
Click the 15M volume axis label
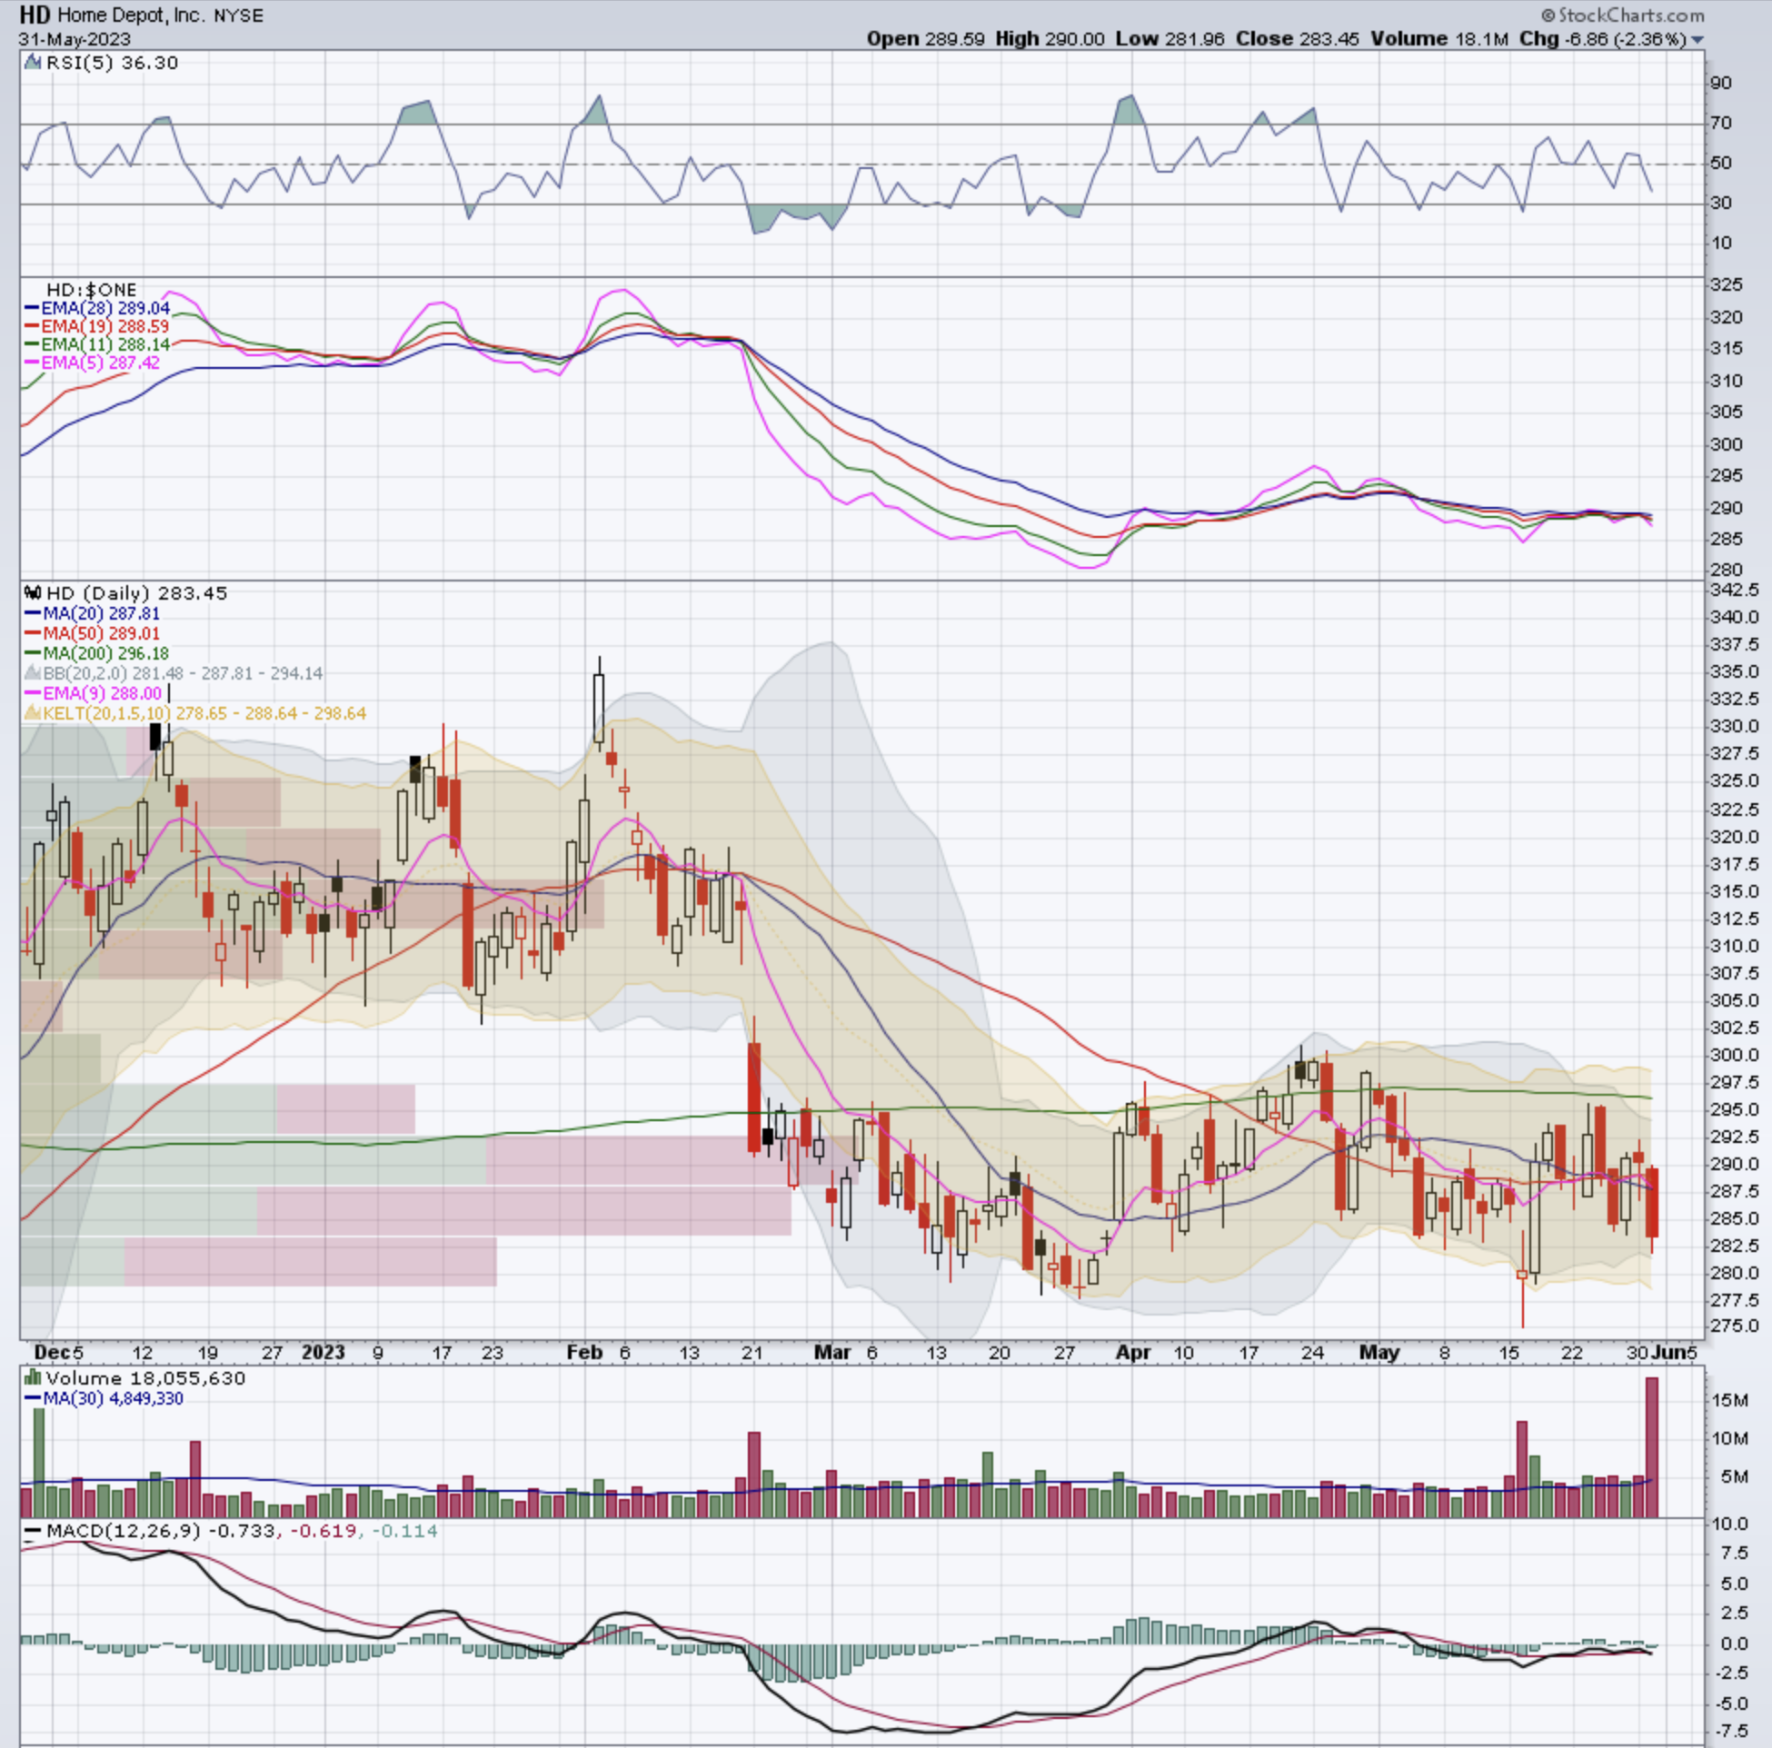click(1729, 1399)
